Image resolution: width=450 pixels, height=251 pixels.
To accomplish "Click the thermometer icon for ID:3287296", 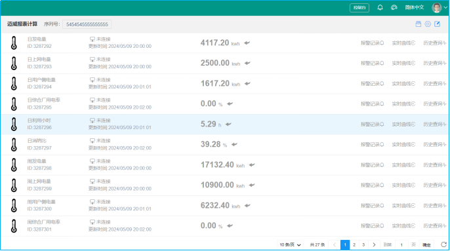I will [14, 125].
